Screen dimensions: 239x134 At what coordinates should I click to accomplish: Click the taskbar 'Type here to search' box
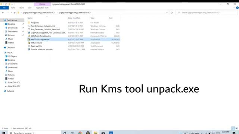tap(35, 133)
